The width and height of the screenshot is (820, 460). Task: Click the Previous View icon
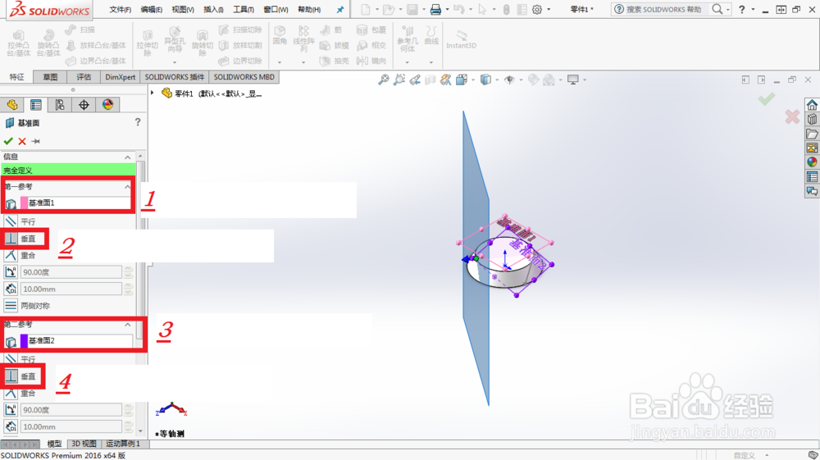(415, 80)
